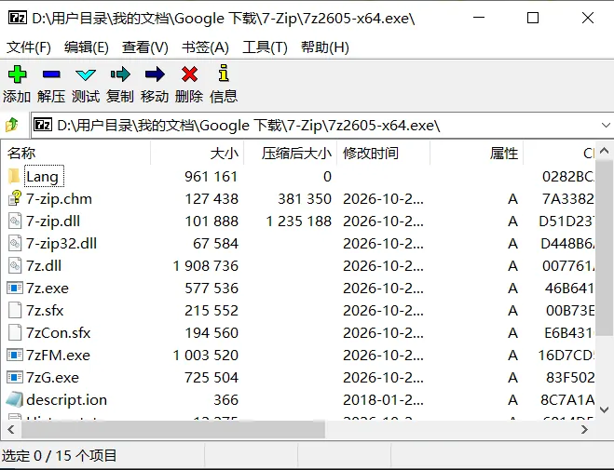Click the blue Extract (解压) minus icon

tap(51, 74)
